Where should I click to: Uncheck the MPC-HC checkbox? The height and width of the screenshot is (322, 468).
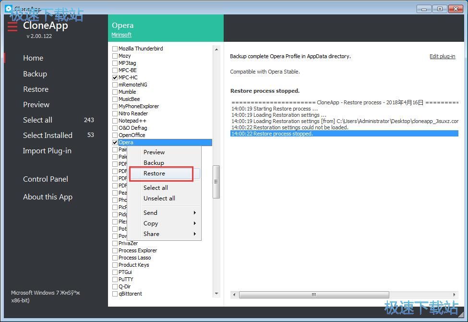click(115, 77)
